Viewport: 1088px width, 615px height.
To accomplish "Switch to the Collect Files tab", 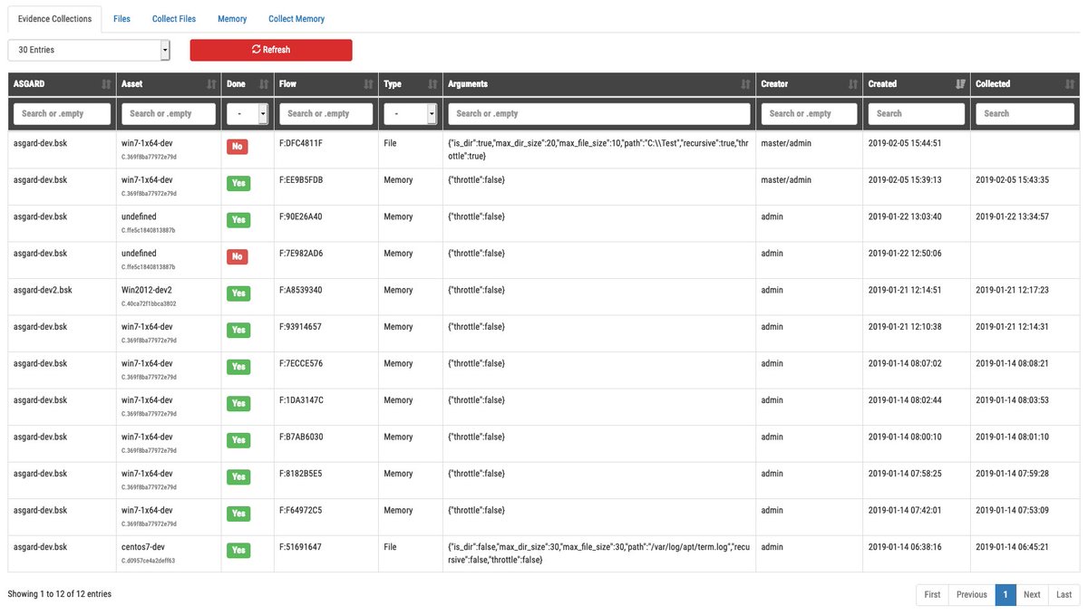I will click(x=173, y=18).
